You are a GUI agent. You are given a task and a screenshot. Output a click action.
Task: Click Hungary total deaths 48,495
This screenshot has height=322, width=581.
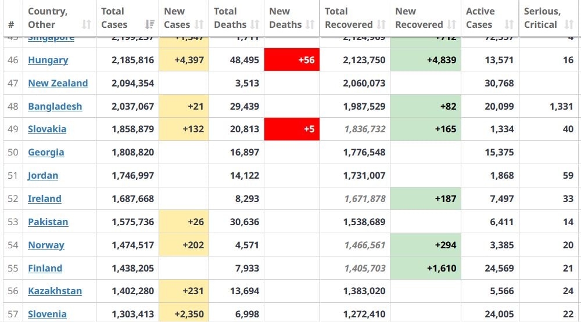pyautogui.click(x=245, y=60)
